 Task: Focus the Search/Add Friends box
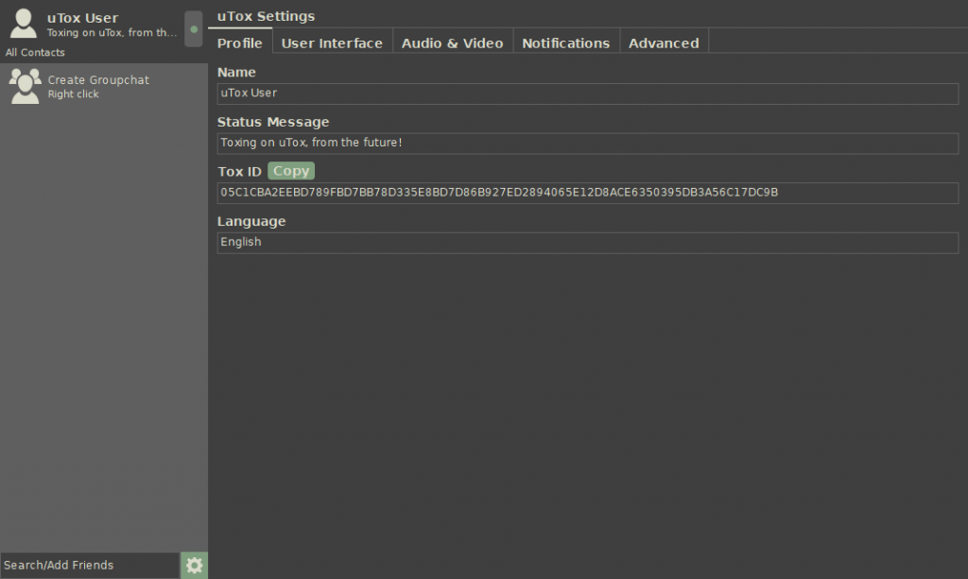click(90, 566)
